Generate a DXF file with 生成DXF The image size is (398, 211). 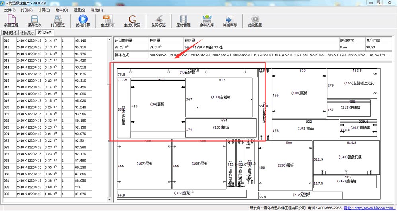(107, 20)
